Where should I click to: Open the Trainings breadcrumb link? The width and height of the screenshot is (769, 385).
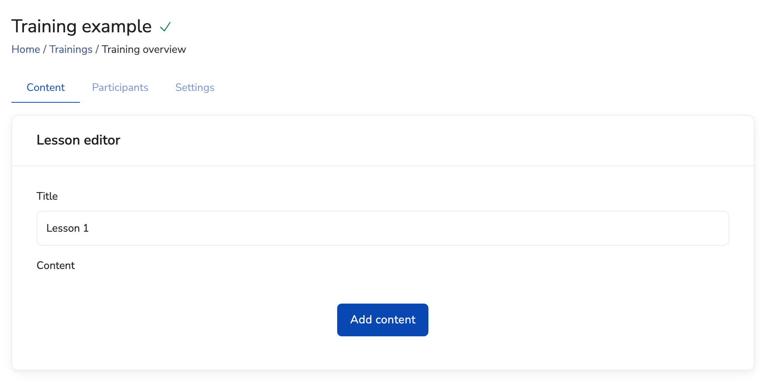click(x=71, y=49)
